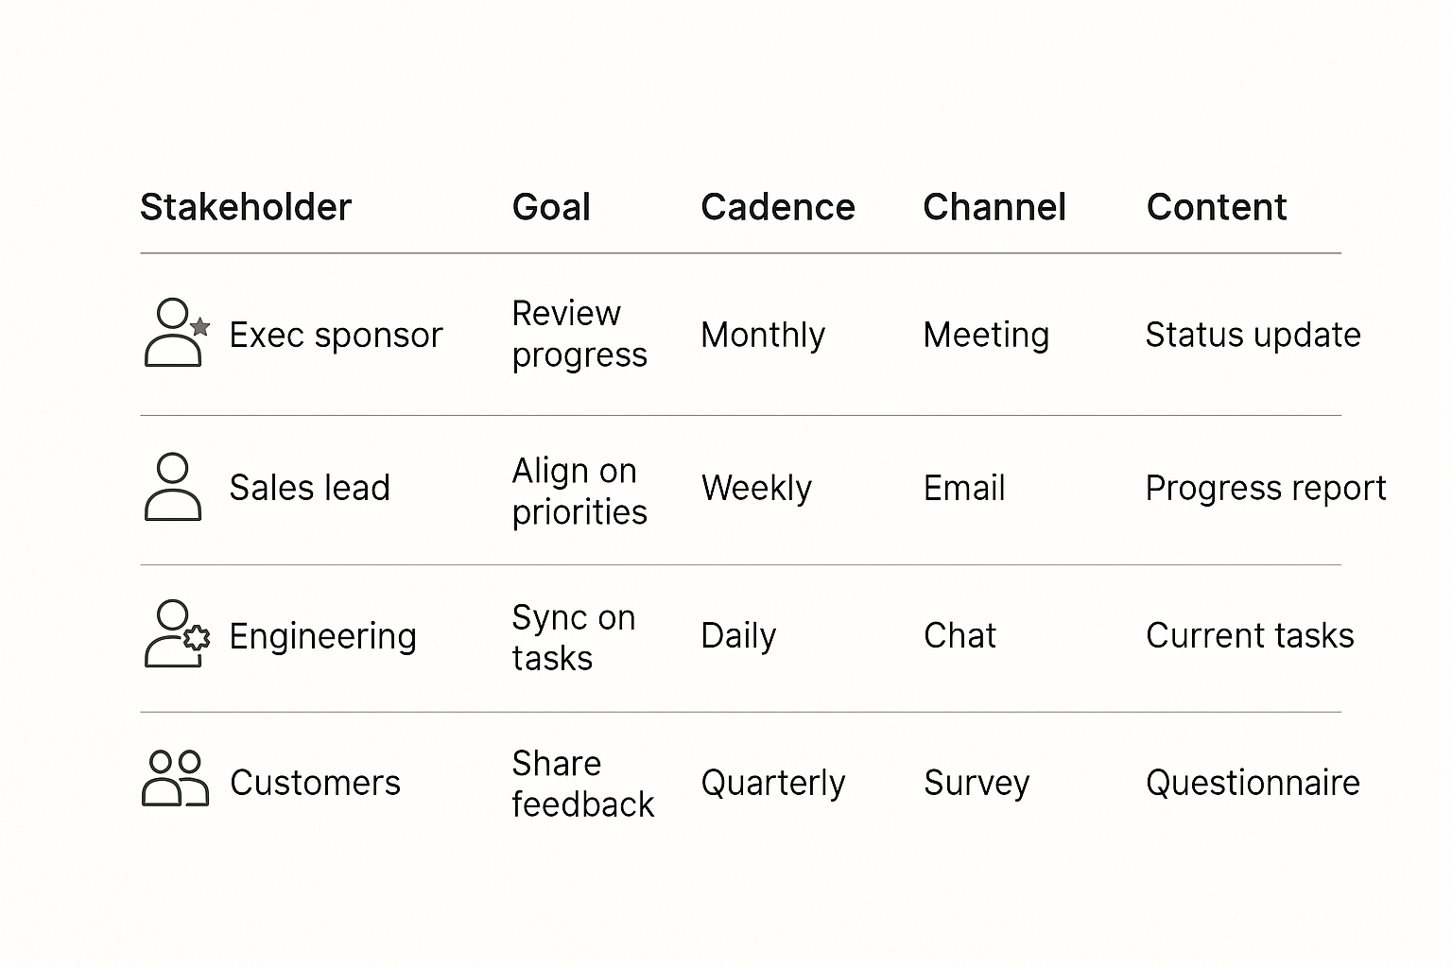Select the Exec sponsor label
The height and width of the screenshot is (968, 1452).
click(336, 335)
